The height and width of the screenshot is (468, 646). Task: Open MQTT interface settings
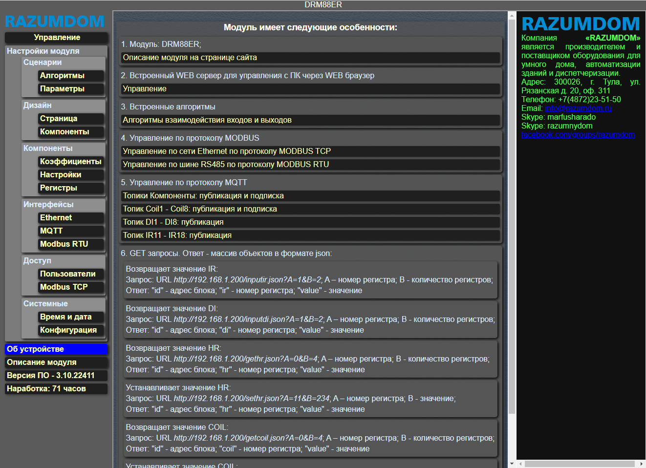pyautogui.click(x=71, y=231)
